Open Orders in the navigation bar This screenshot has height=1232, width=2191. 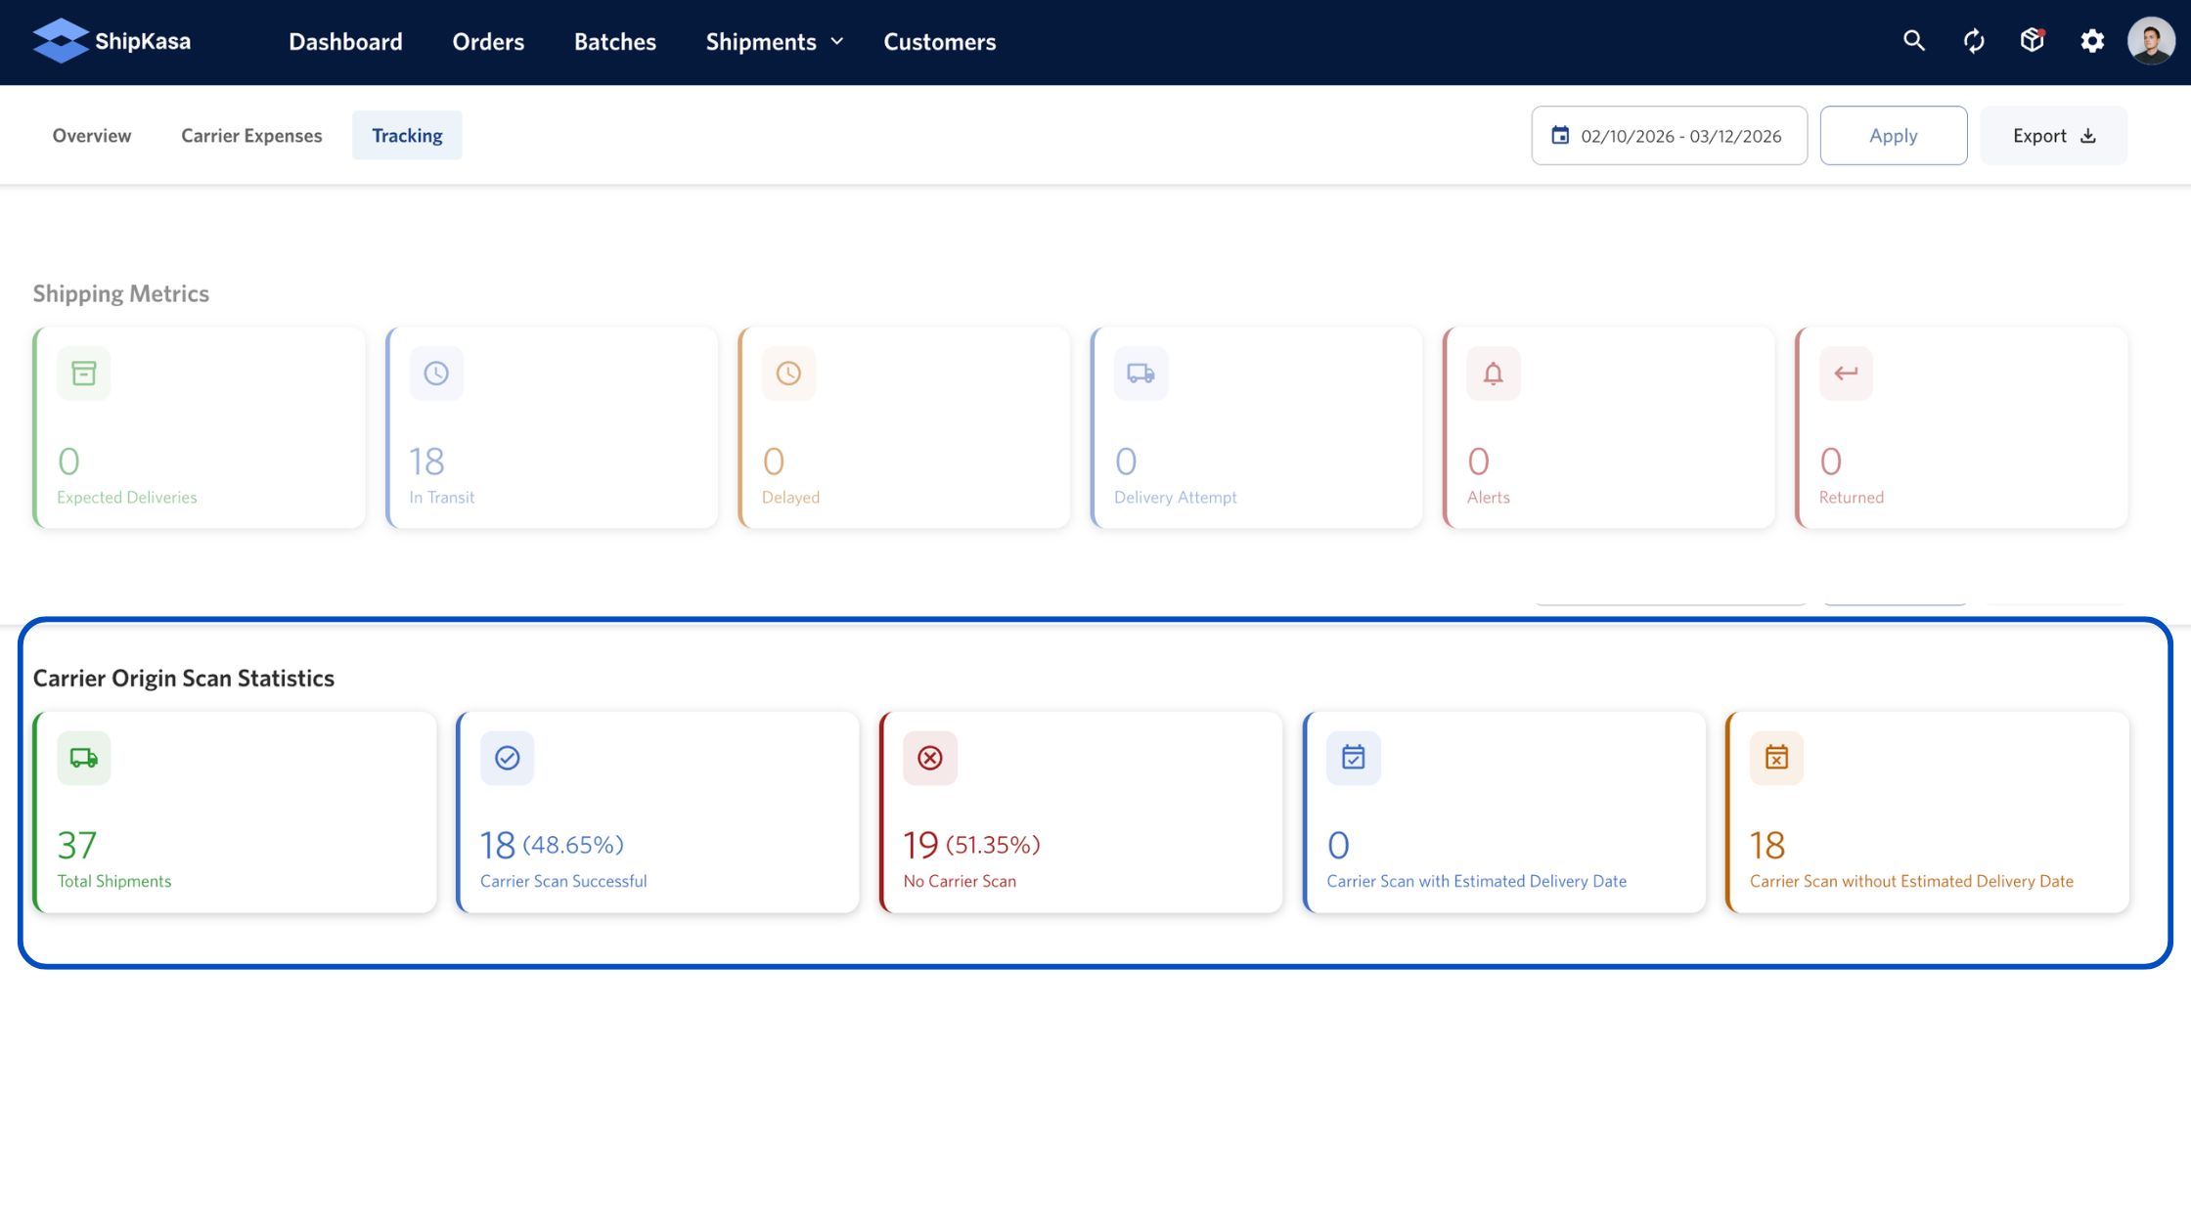[x=488, y=42]
